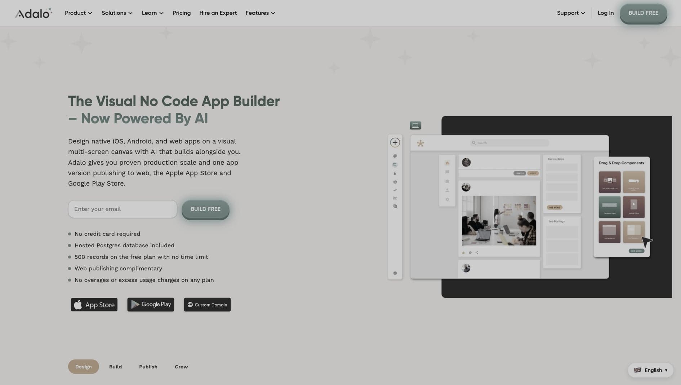Click the Log In link
Screen dimensions: 681x385
[606, 13]
